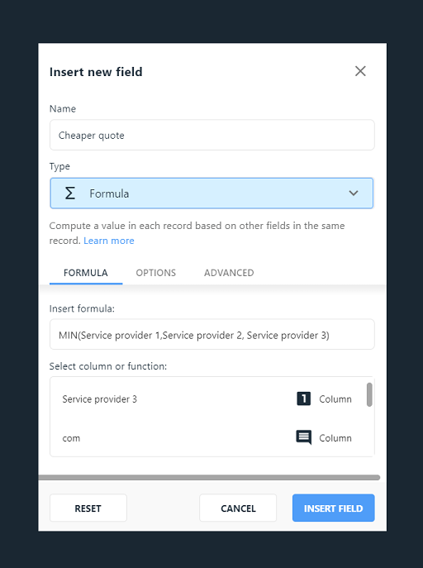423x568 pixels.
Task: Switch to the OPTIONS tab
Action: (x=155, y=273)
